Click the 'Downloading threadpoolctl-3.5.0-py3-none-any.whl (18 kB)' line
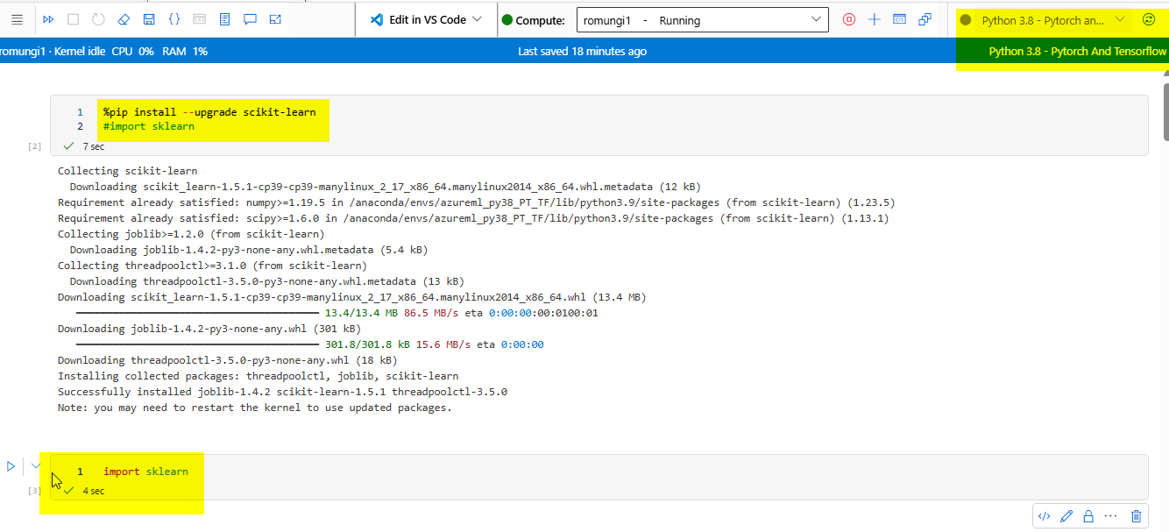Viewport: 1169px width, 532px height. click(x=227, y=360)
